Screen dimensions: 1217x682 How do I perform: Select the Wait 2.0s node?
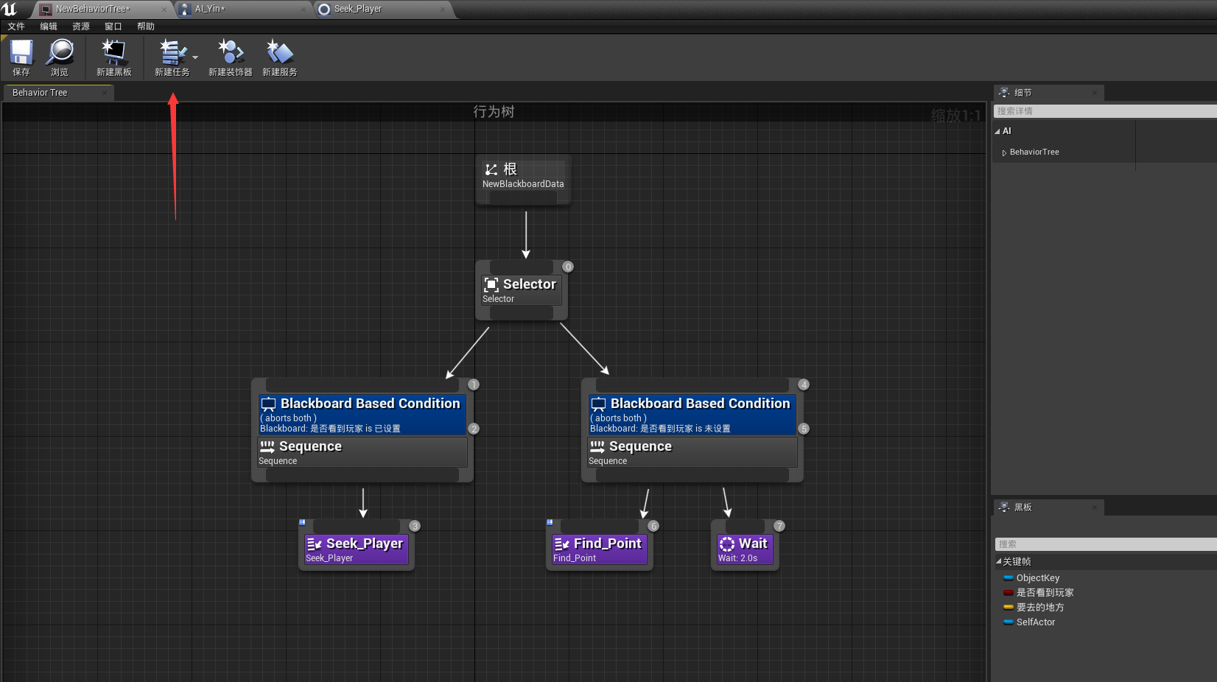744,549
